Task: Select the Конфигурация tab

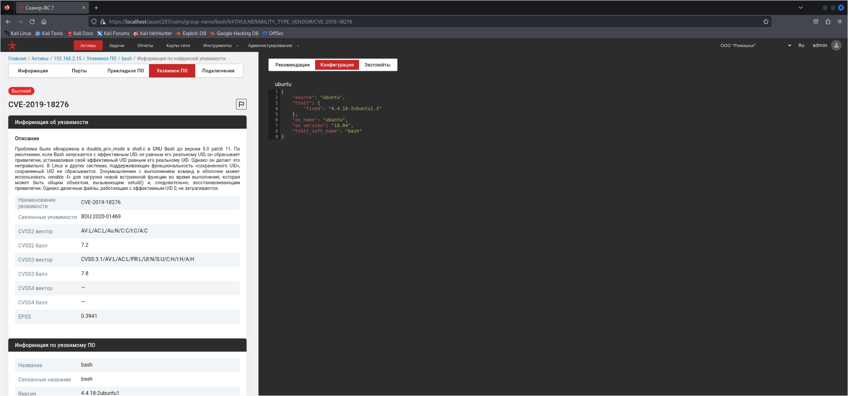Action: [337, 65]
